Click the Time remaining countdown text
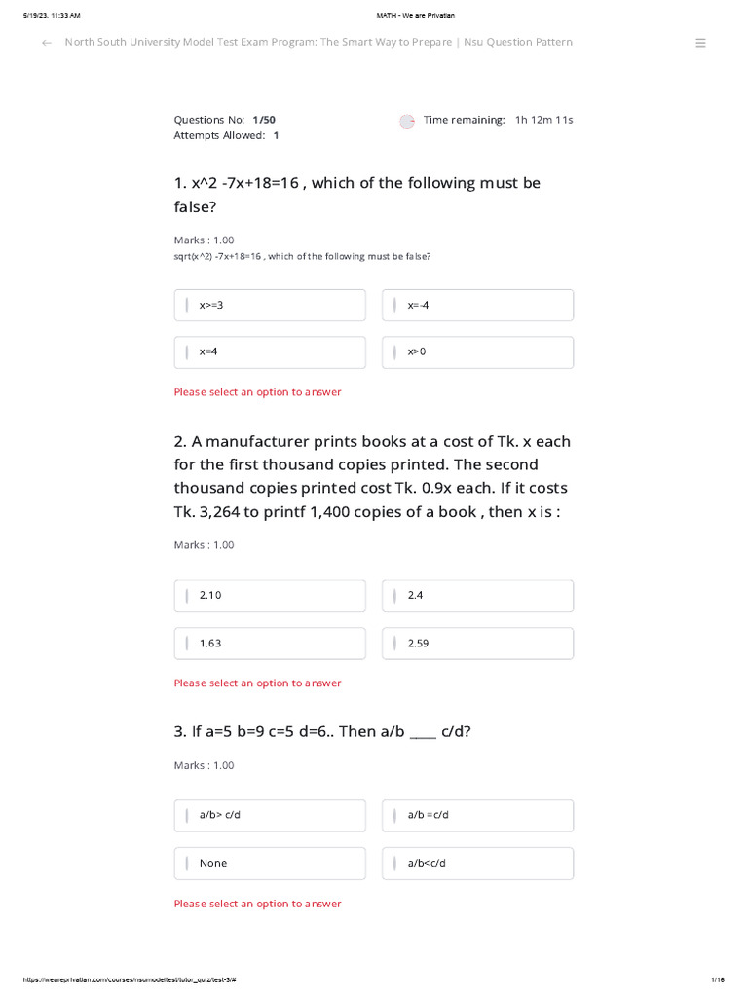This screenshot has height=997, width=748. coord(498,120)
